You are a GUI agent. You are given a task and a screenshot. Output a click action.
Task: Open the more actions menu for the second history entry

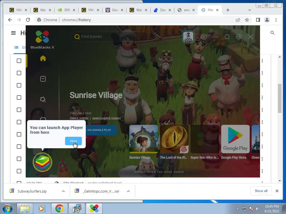262,73
